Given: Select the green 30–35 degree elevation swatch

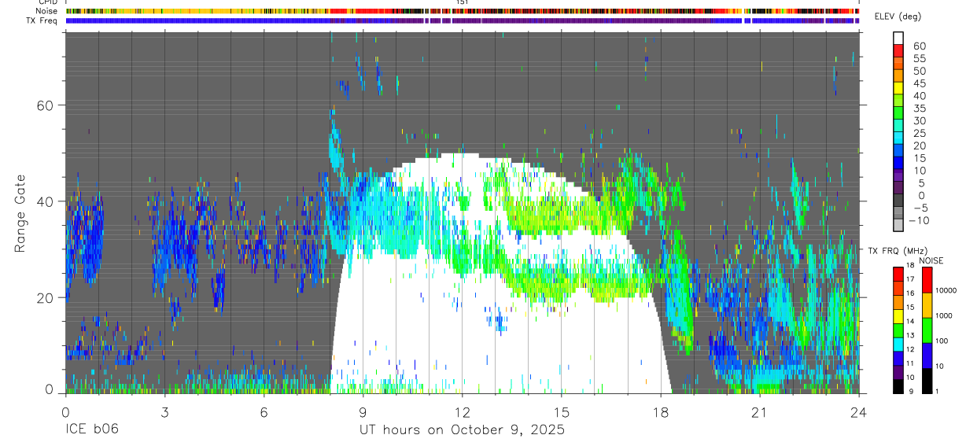Looking at the screenshot, I should click(x=898, y=114).
